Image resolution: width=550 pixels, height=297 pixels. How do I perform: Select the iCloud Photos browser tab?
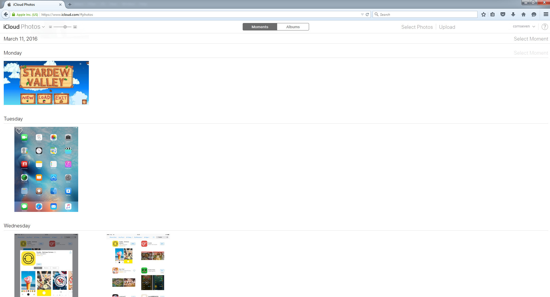click(x=34, y=5)
